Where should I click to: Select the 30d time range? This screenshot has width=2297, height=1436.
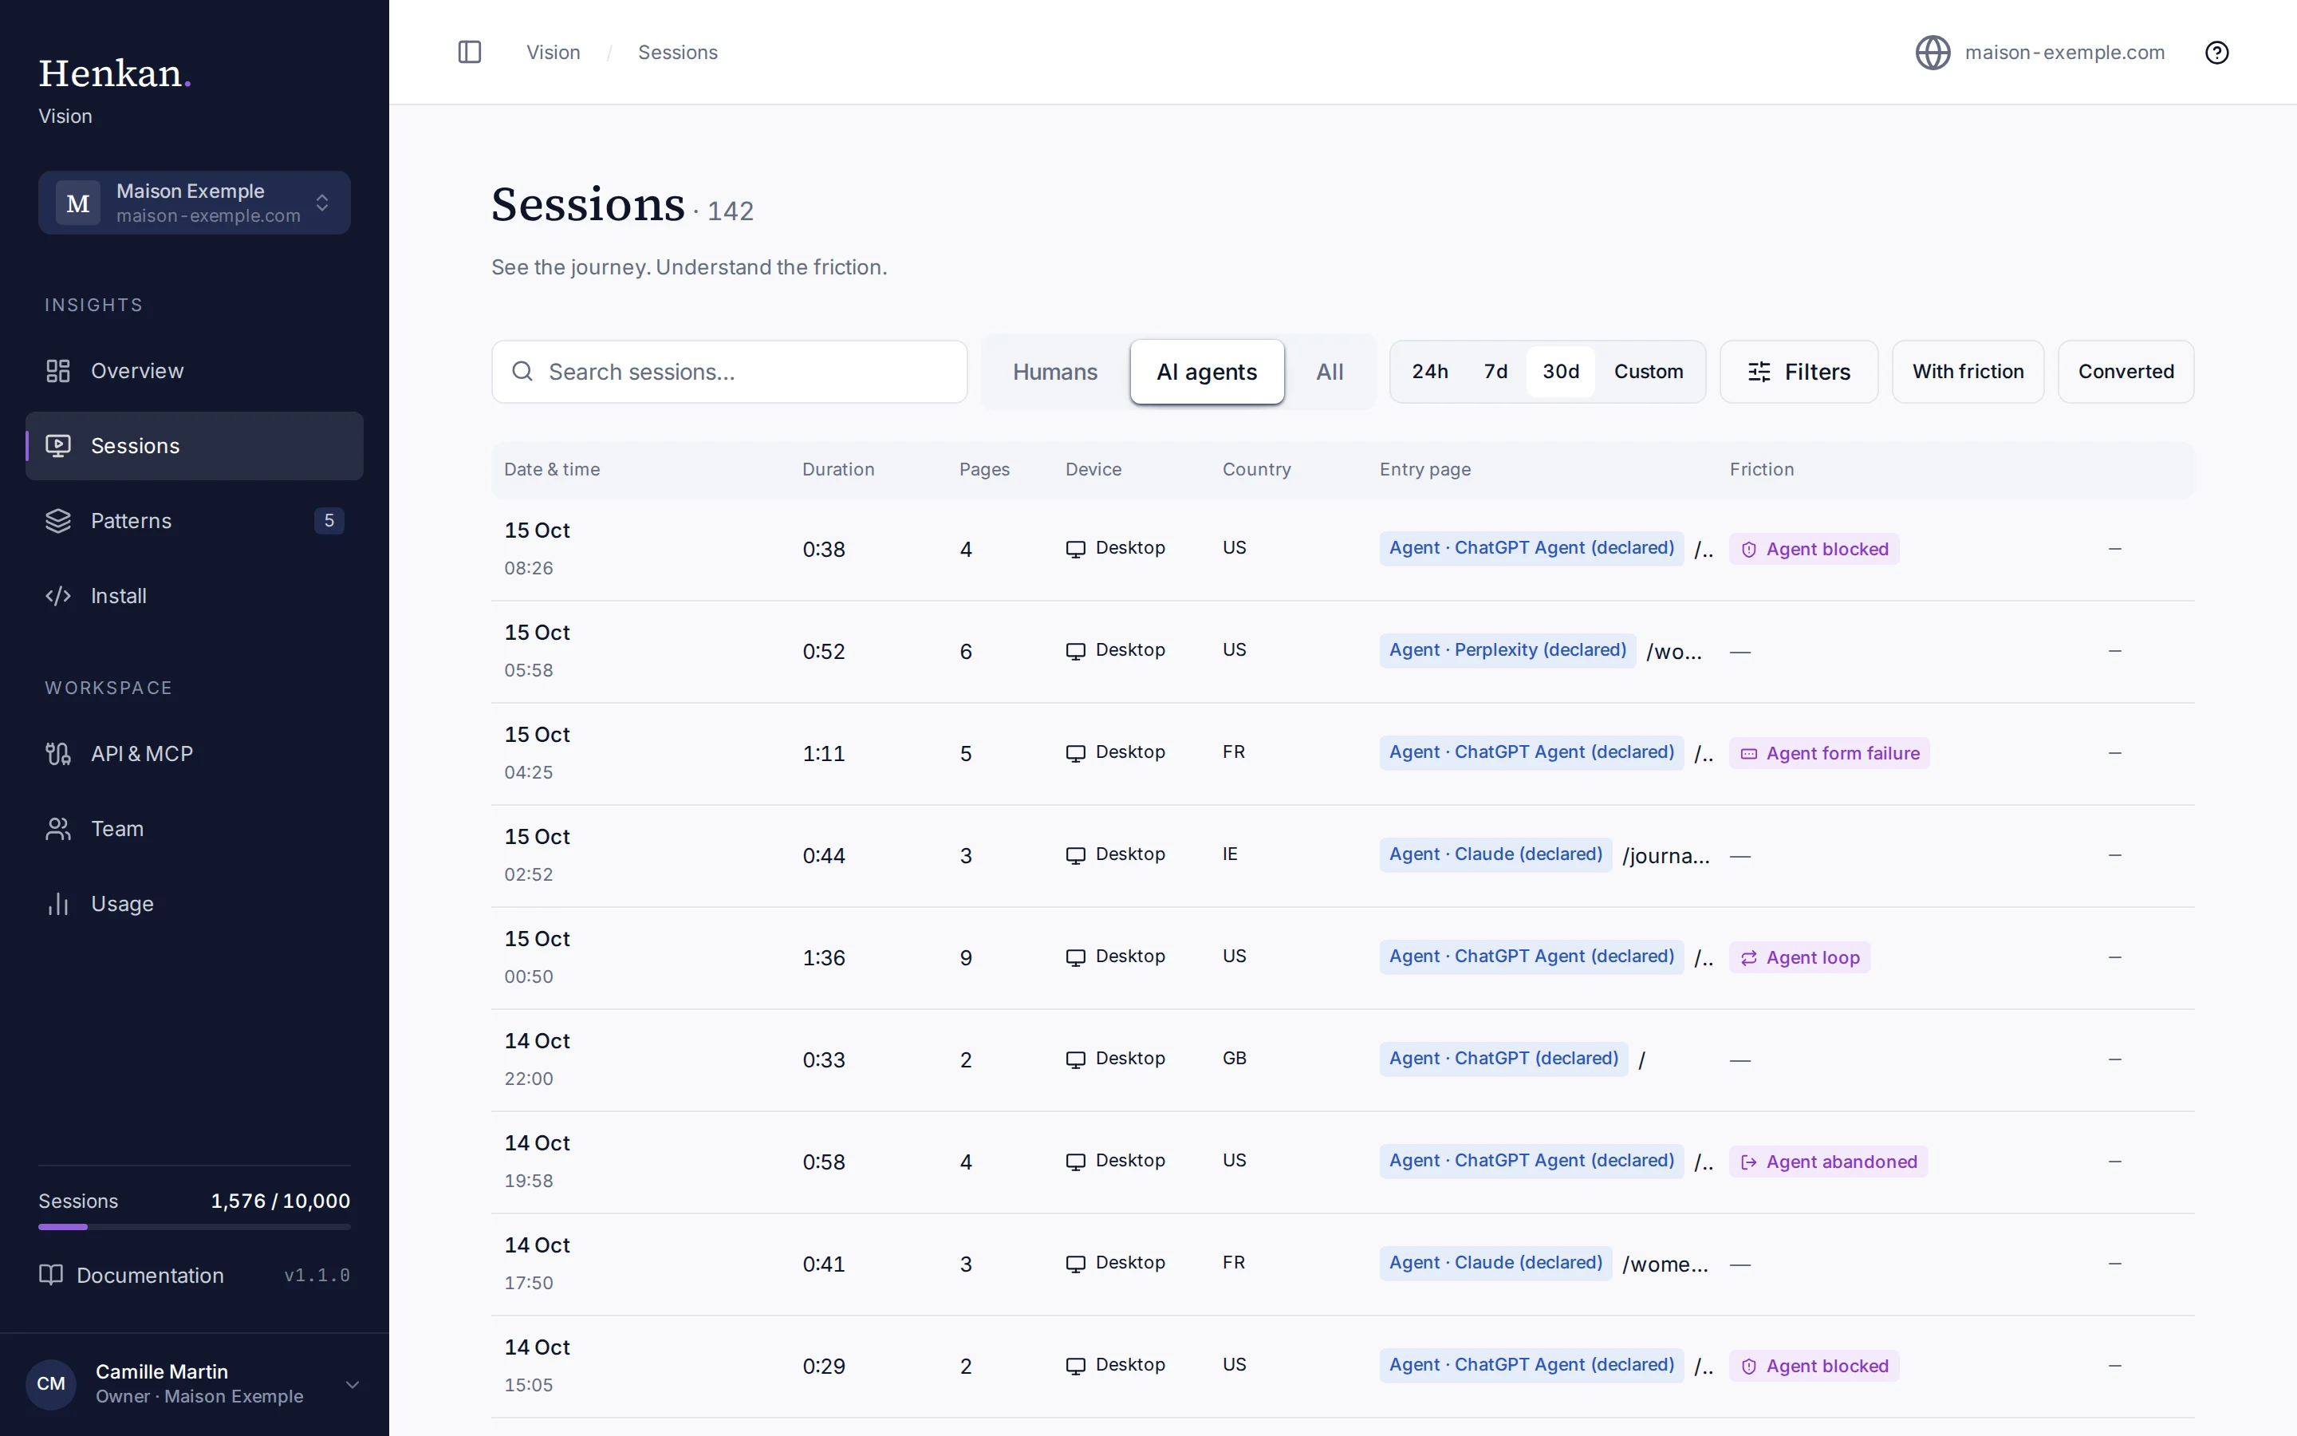(1560, 371)
